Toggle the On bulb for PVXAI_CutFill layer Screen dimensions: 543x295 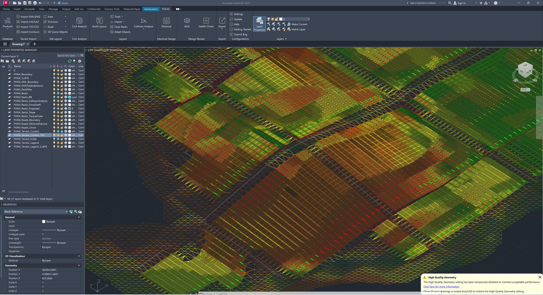pyautogui.click(x=54, y=78)
